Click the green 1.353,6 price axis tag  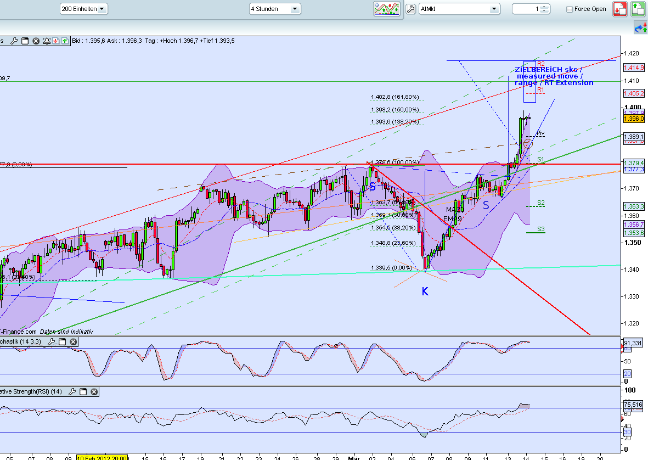click(x=634, y=233)
